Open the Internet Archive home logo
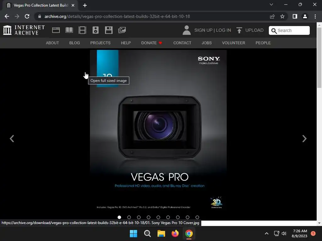This screenshot has width=322, height=241. pyautogui.click(x=24, y=30)
